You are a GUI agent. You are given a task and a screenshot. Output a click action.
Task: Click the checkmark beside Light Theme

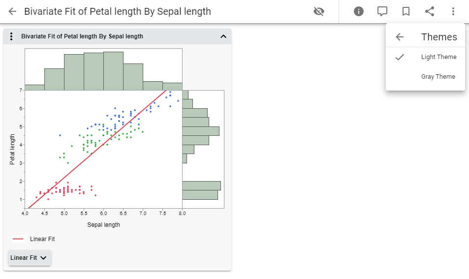tap(400, 57)
